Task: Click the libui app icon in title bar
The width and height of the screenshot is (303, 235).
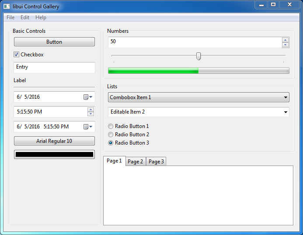Action: [x=7, y=7]
